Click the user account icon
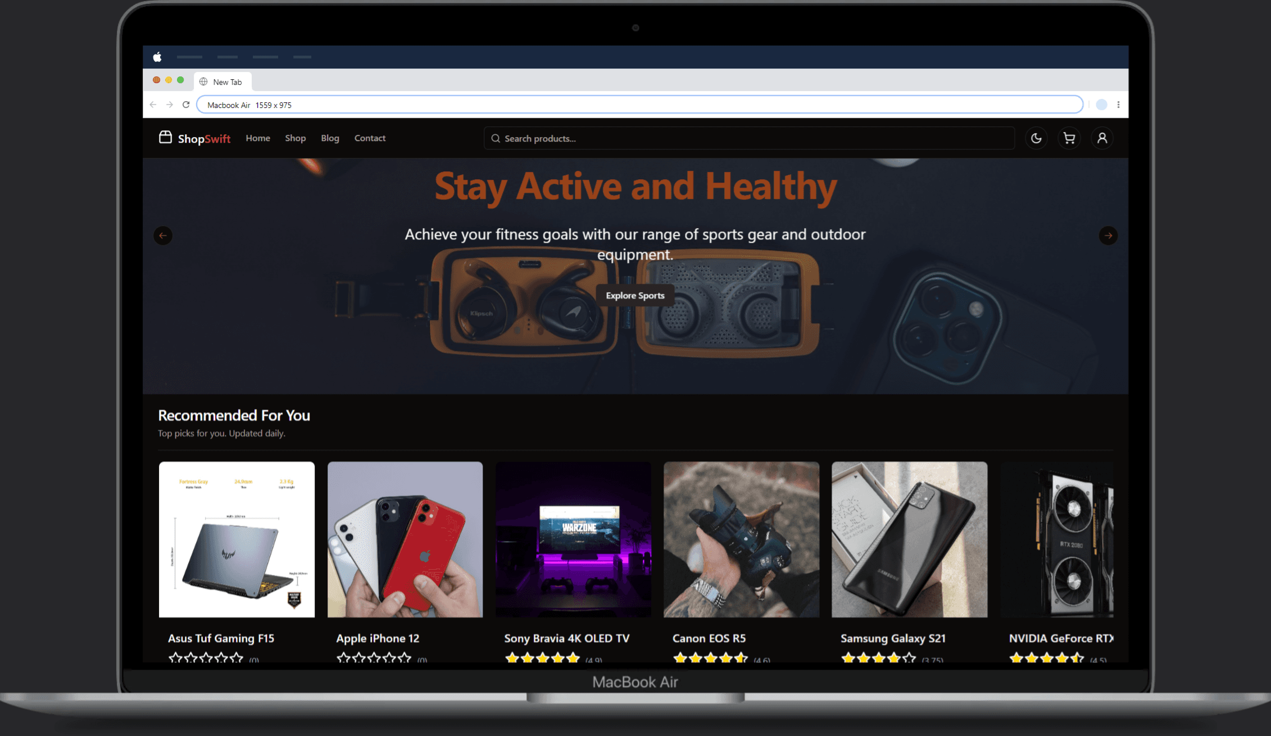The height and width of the screenshot is (736, 1271). 1102,138
